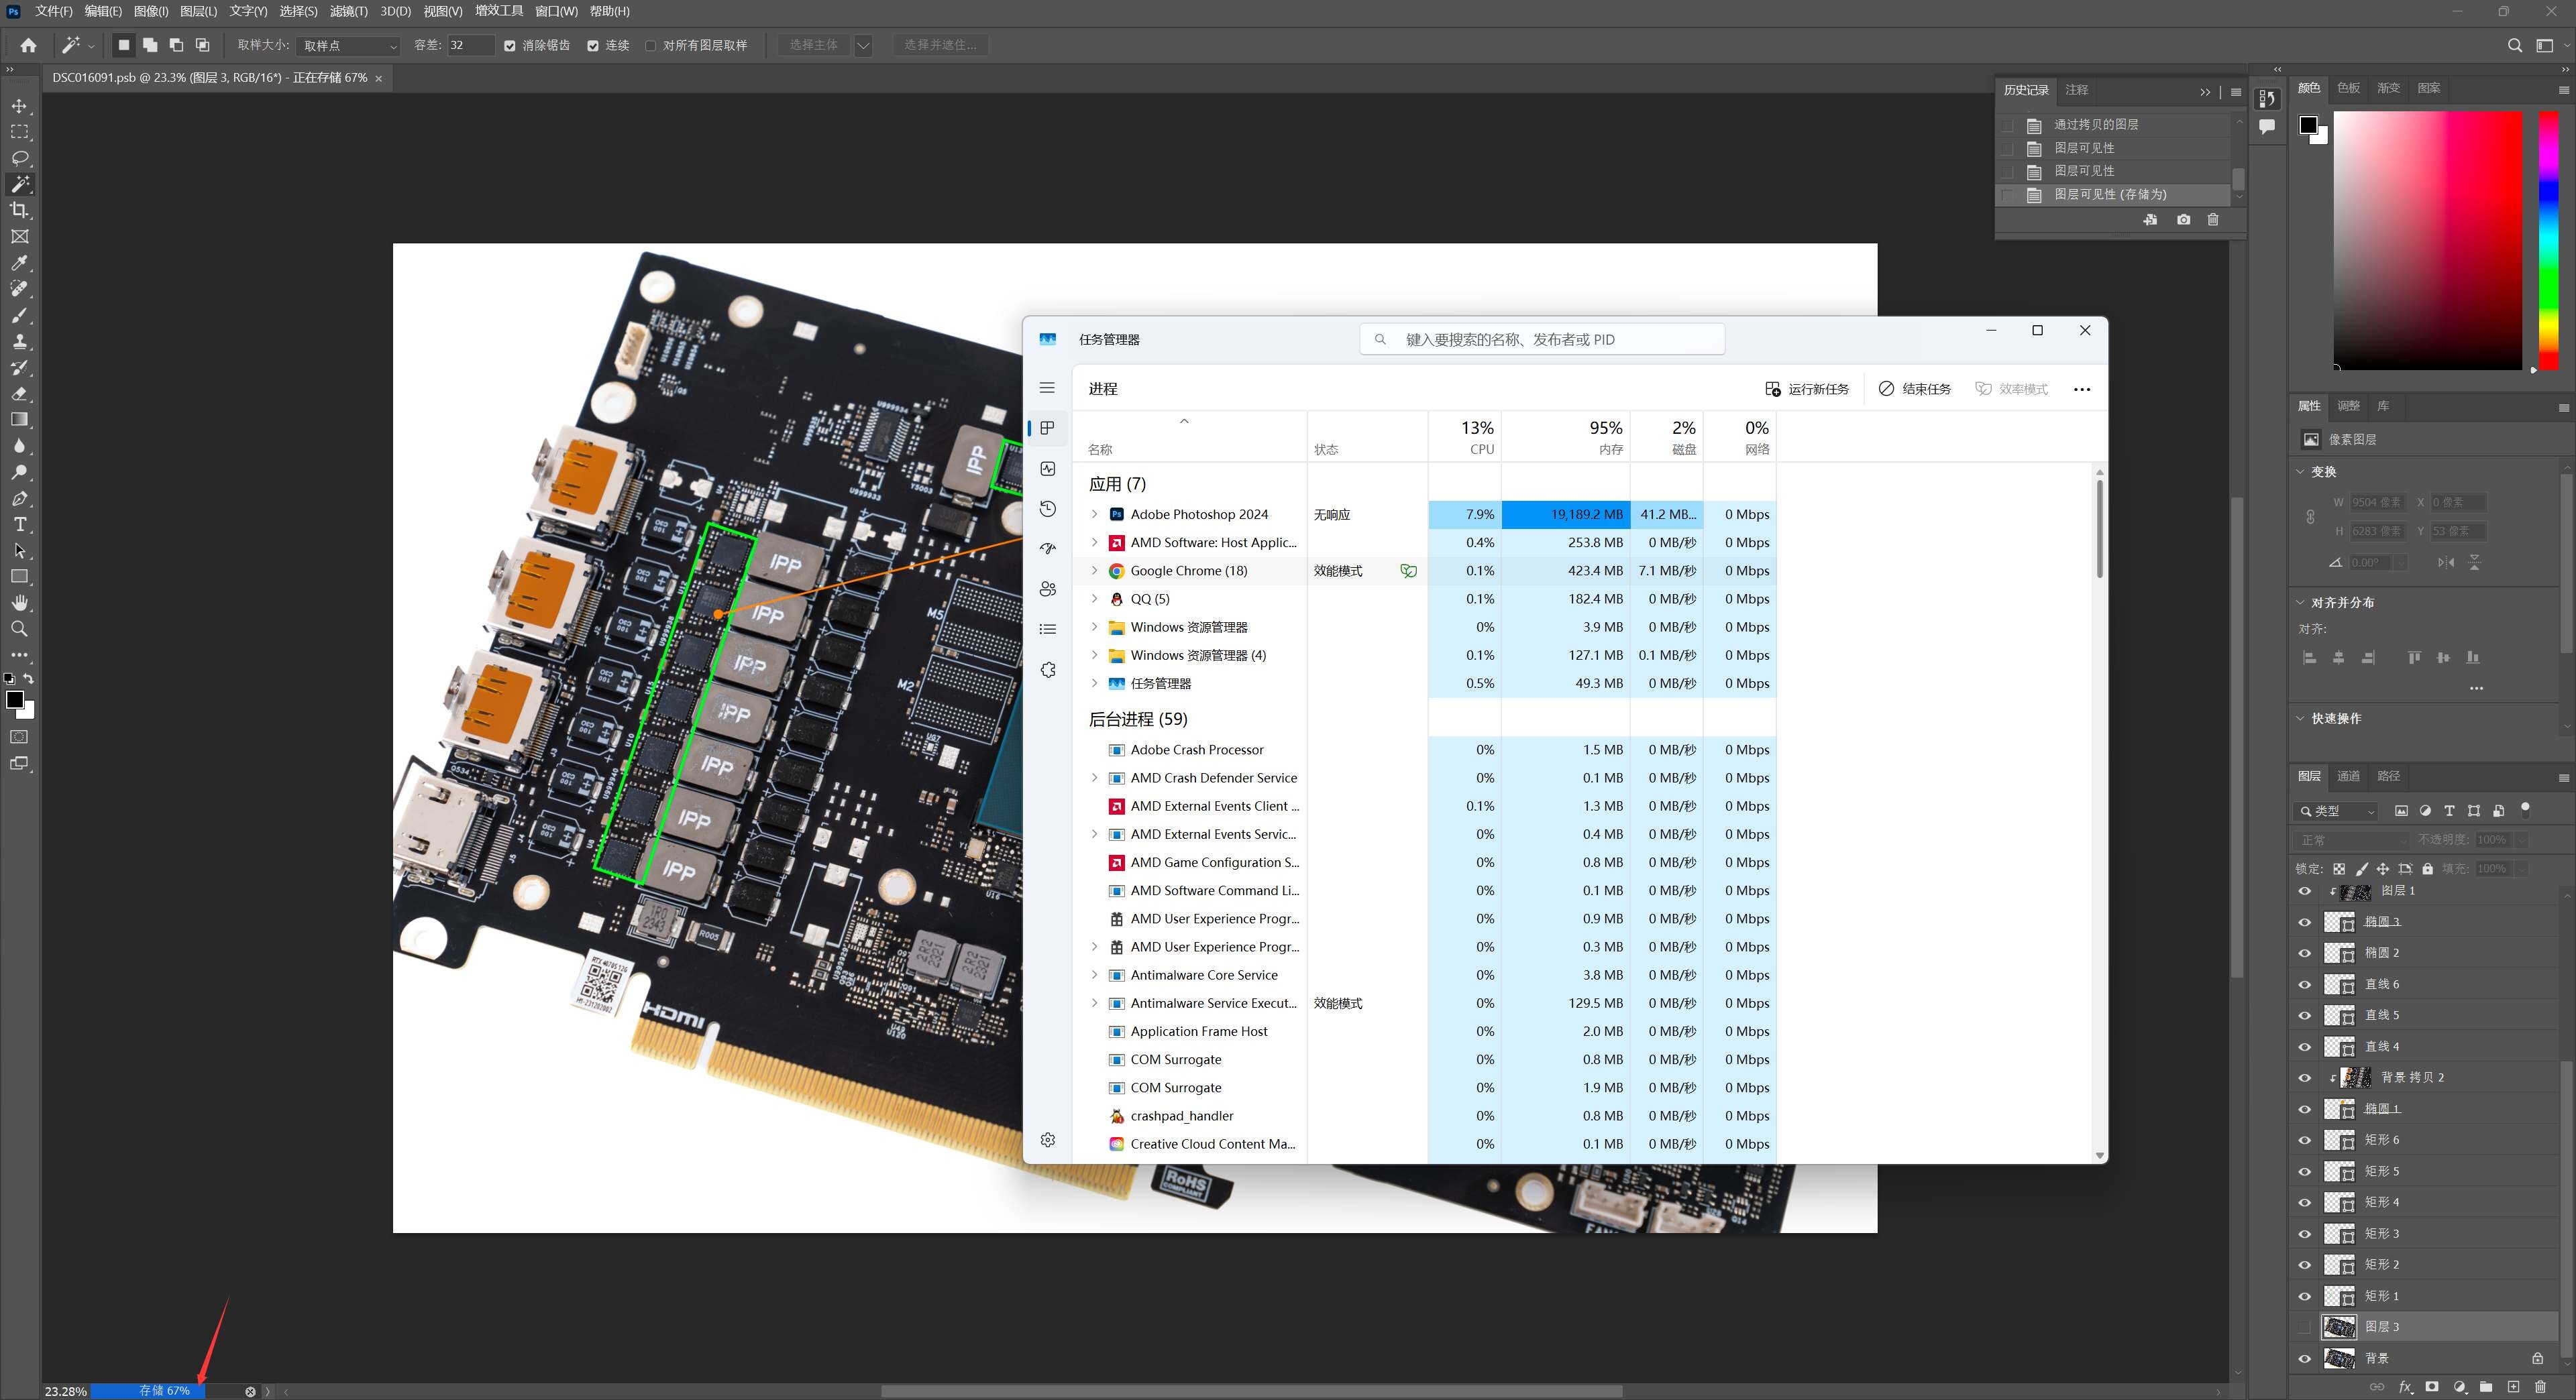Image resolution: width=2576 pixels, height=1400 pixels.
Task: Create new snapshot camera icon in History
Action: [x=2183, y=220]
